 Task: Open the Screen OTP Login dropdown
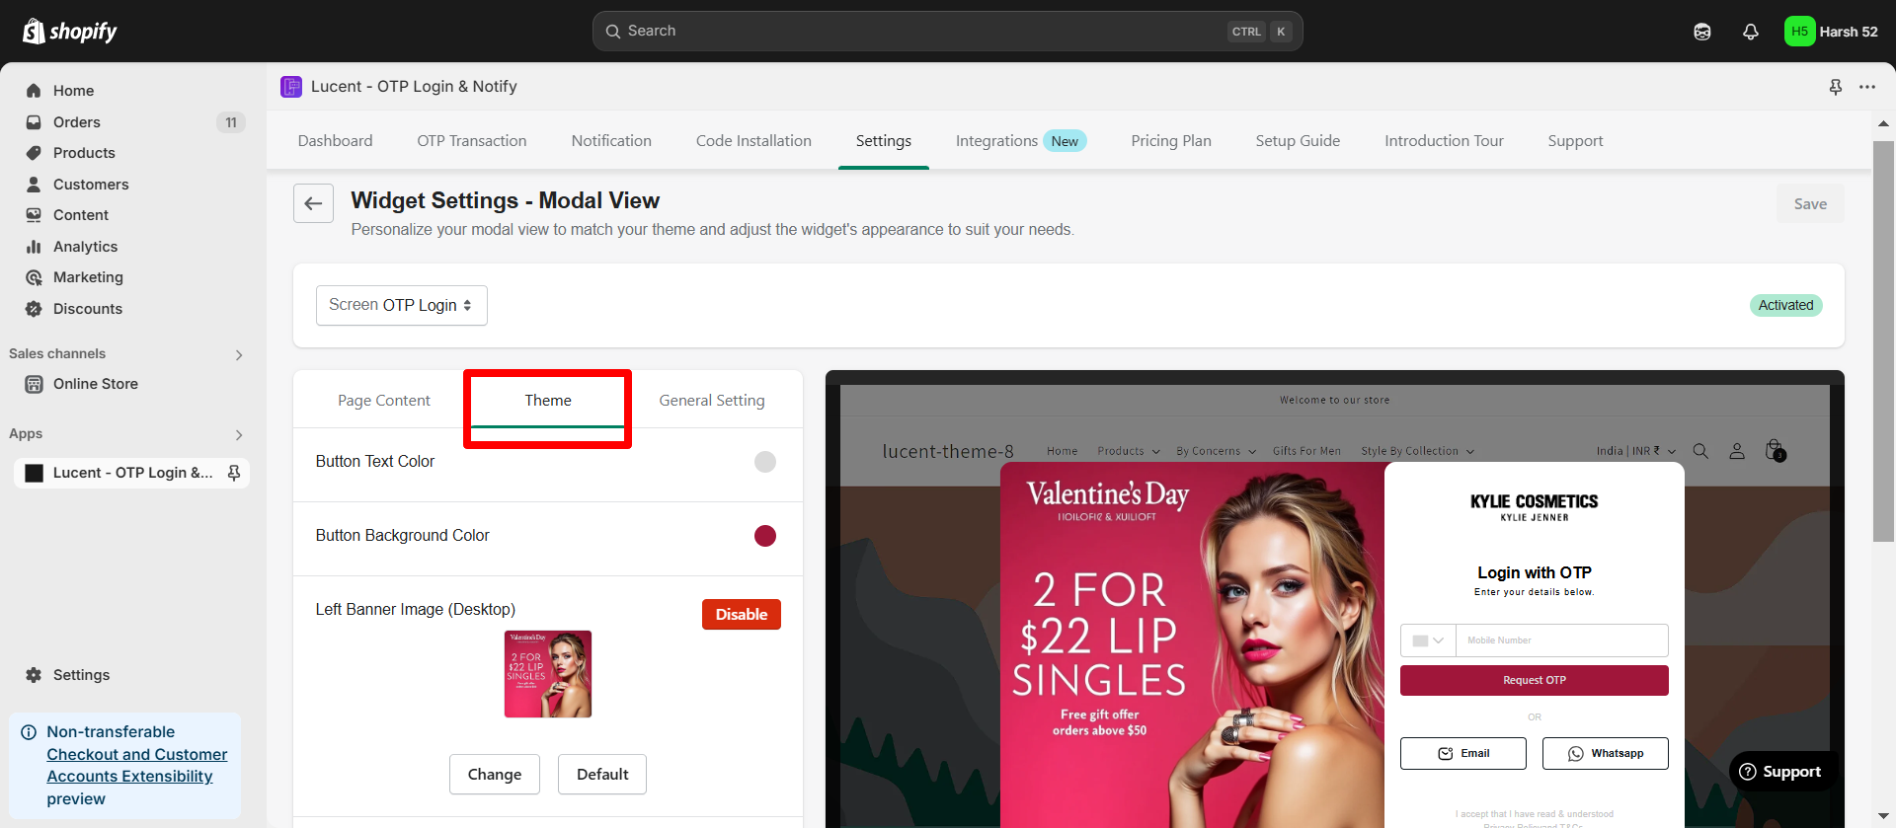click(401, 305)
